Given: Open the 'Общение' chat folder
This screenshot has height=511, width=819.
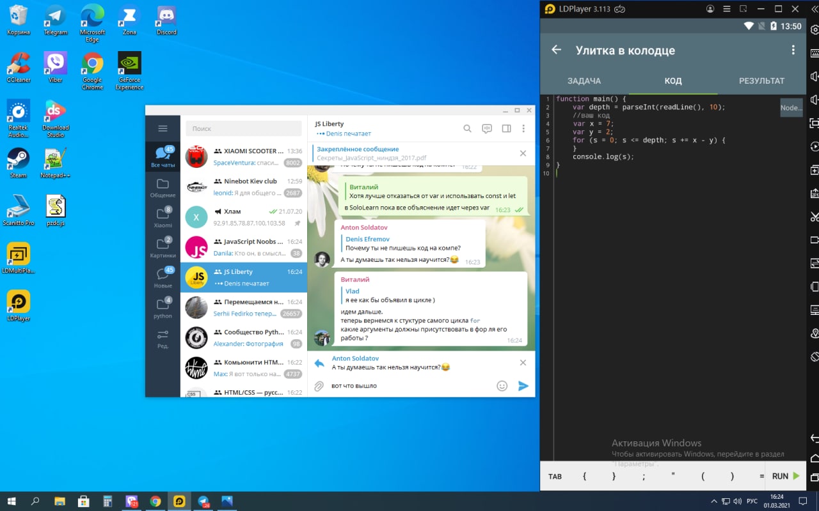Looking at the screenshot, I should coord(163,188).
